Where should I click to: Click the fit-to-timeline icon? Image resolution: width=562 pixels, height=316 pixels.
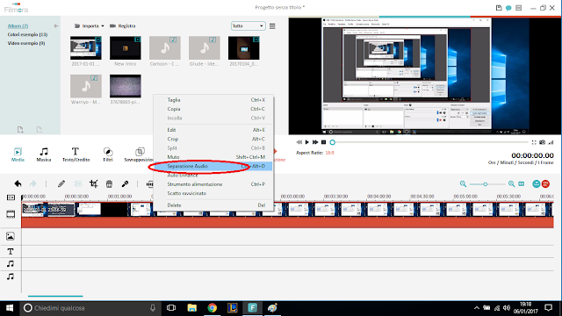pos(521,183)
